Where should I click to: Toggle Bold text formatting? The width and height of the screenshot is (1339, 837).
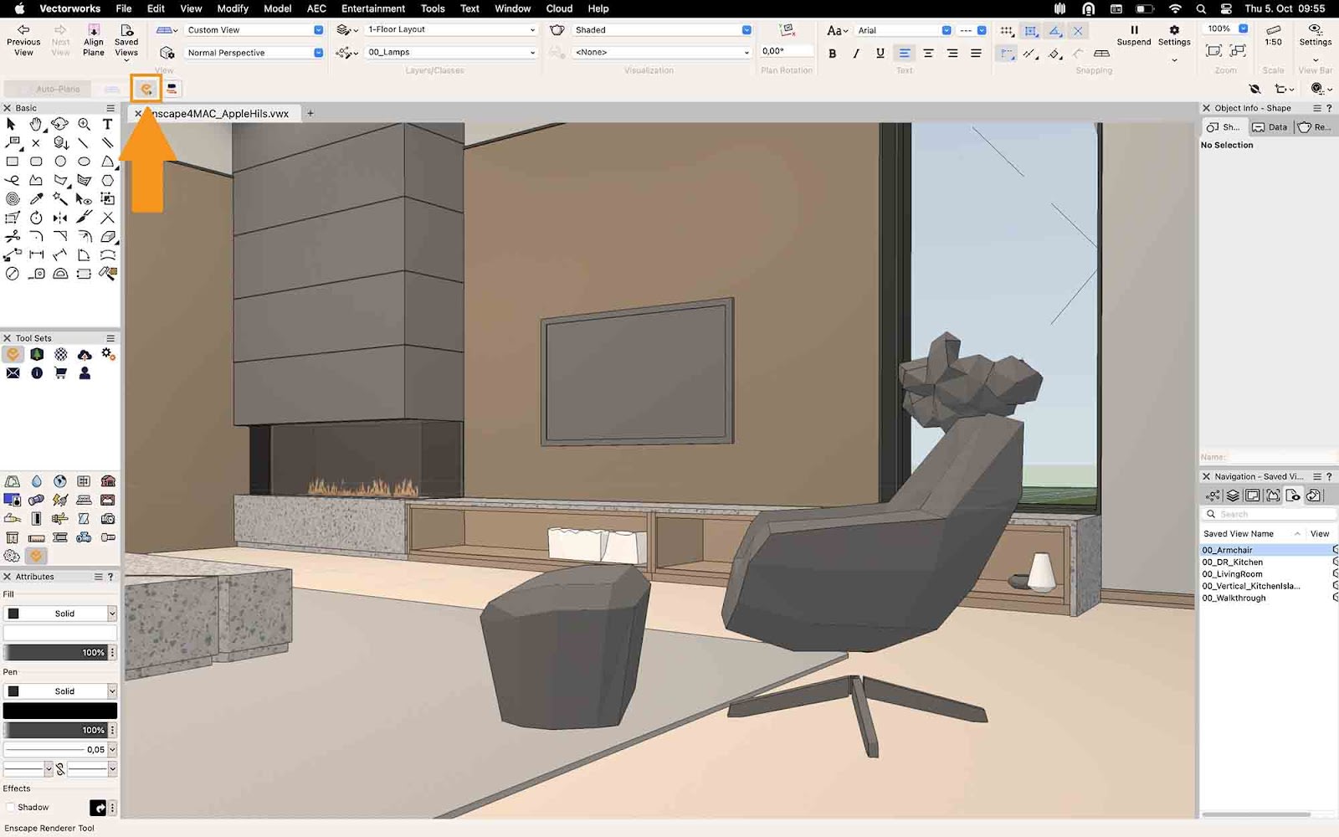[x=833, y=53]
